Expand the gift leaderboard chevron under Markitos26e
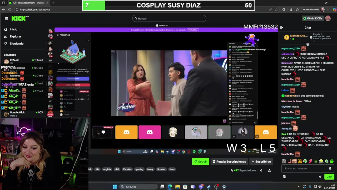337x190 pixels. pos(308,45)
